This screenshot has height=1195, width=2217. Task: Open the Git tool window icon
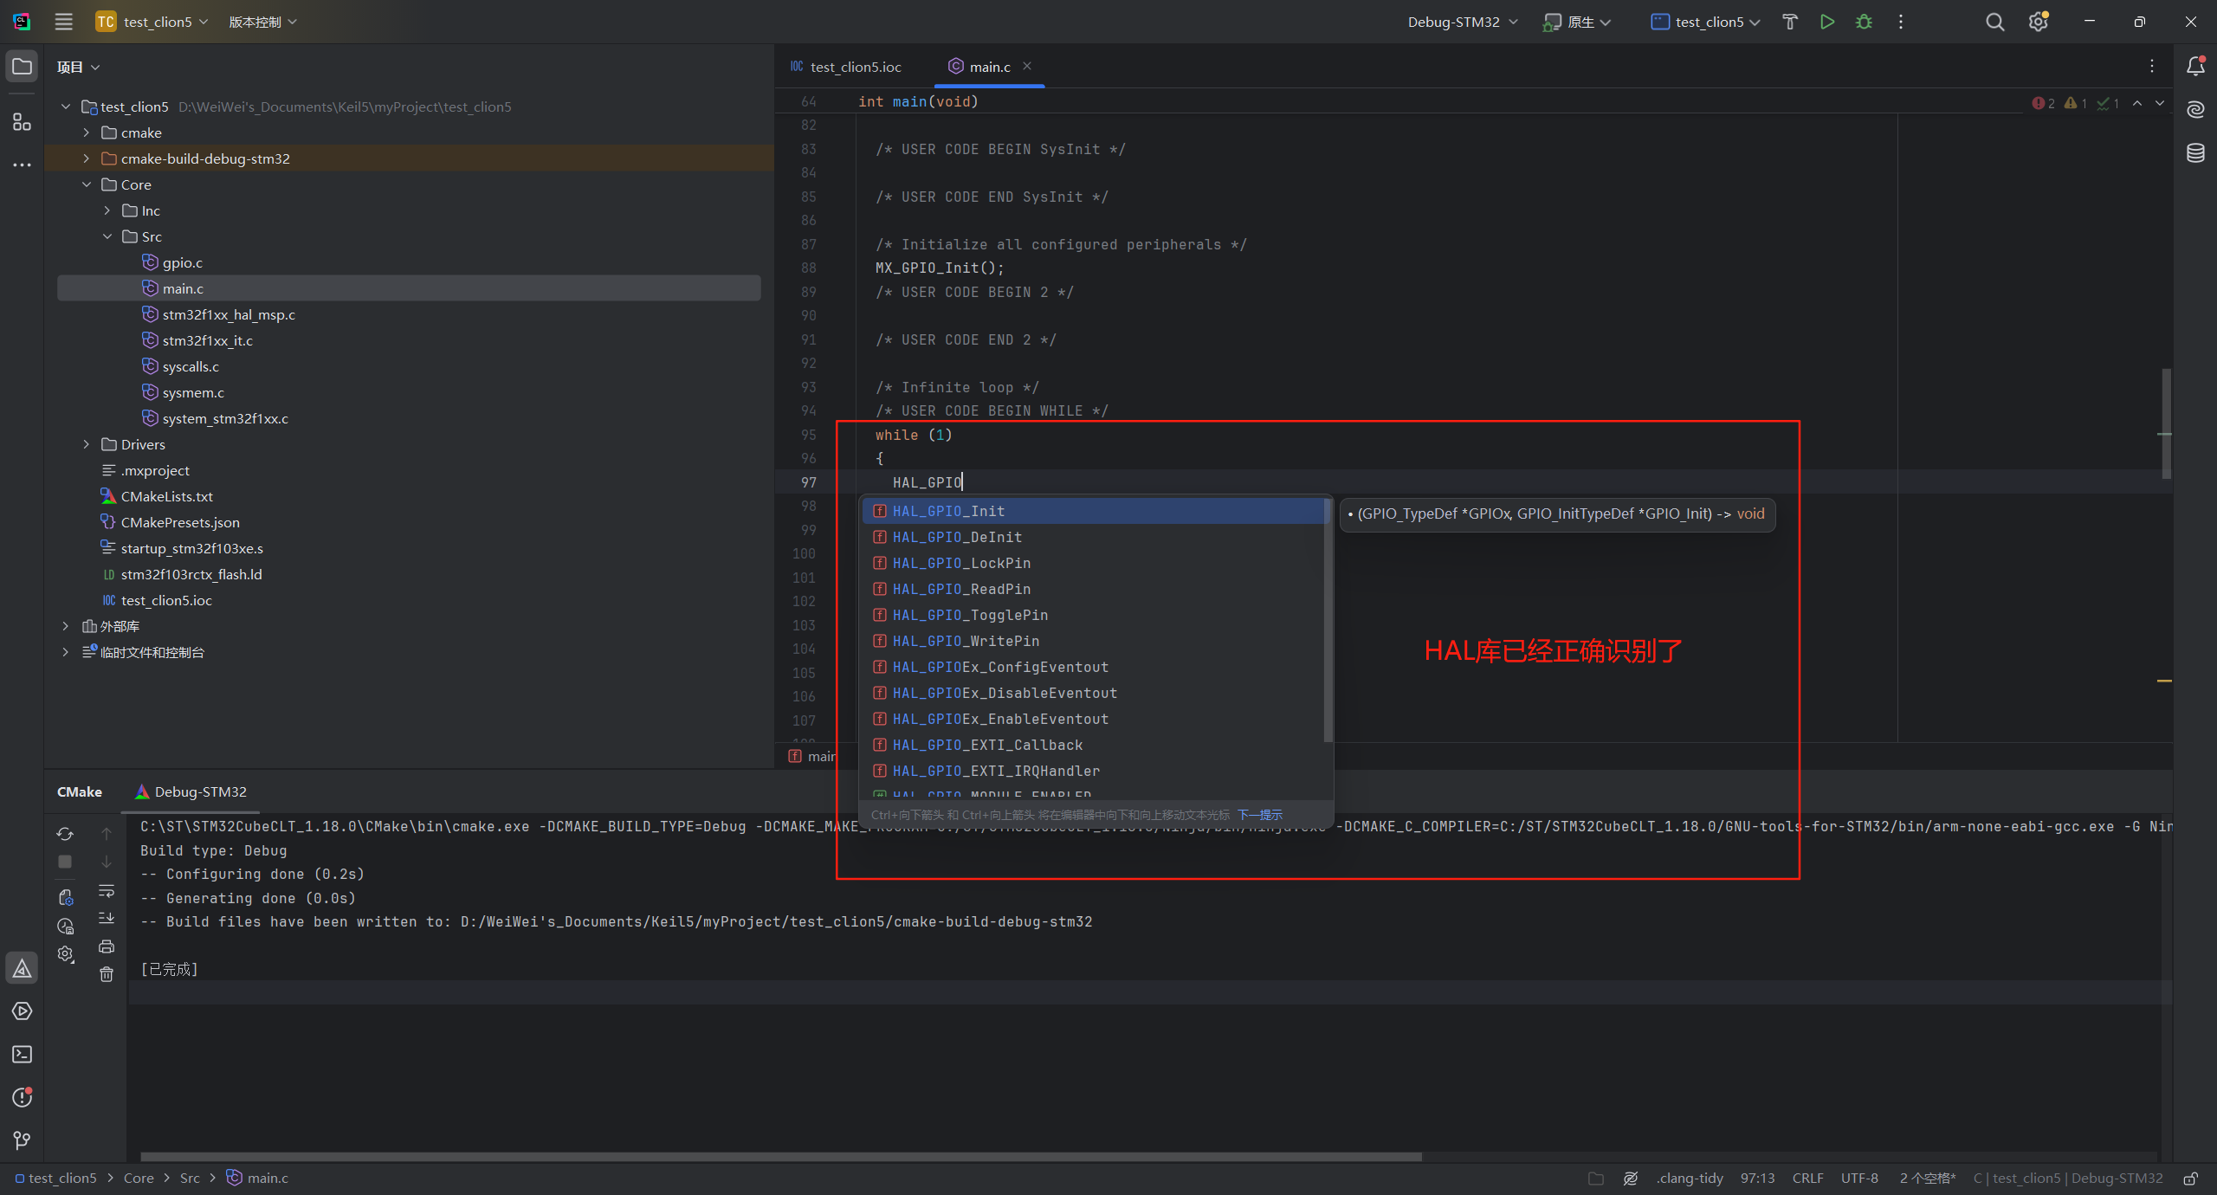(x=22, y=1140)
